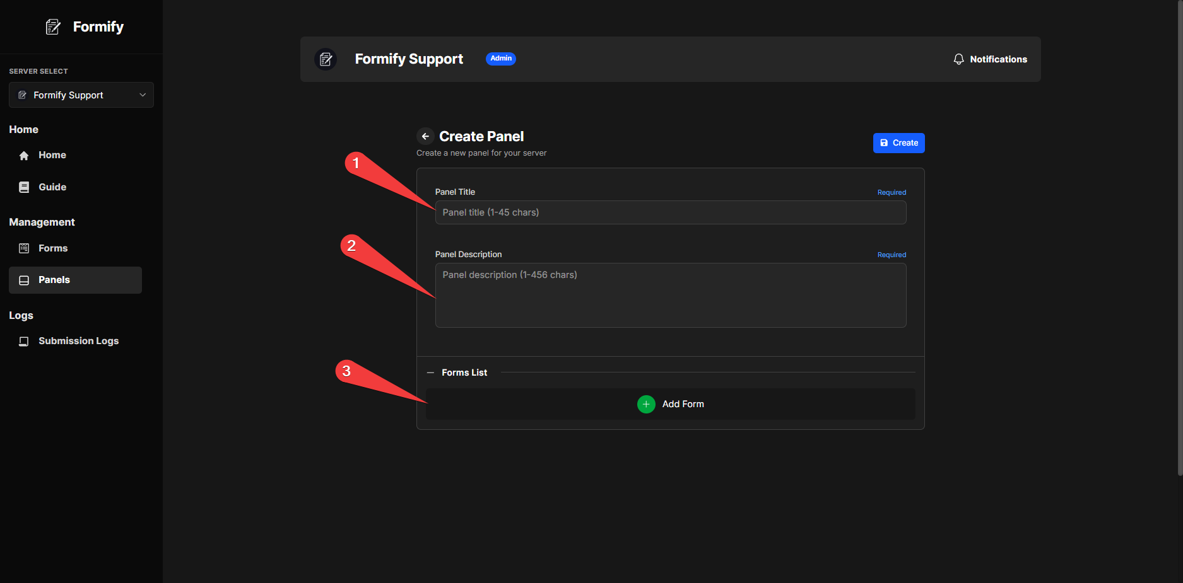The width and height of the screenshot is (1183, 583).
Task: Collapse the Forms List section
Action: [430, 372]
